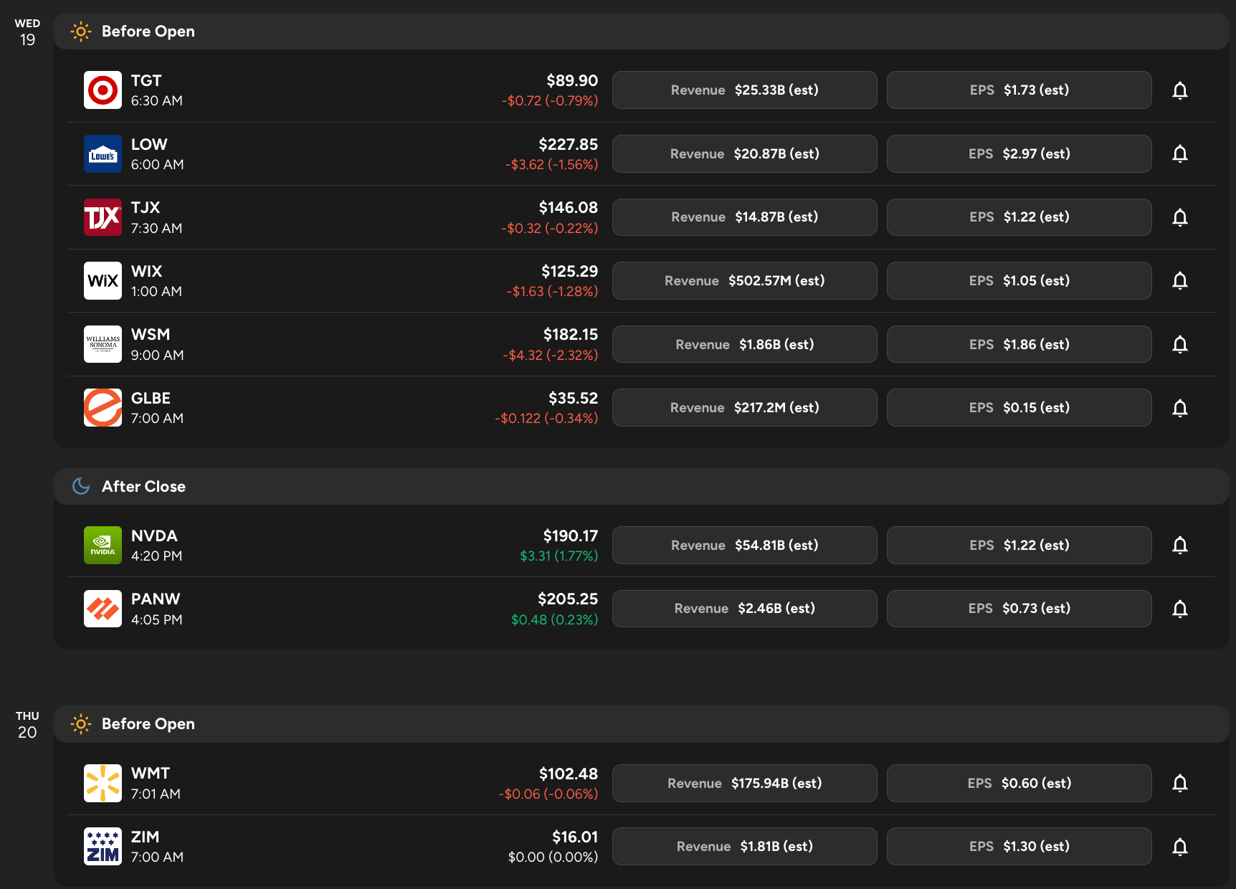Open ZIM revenue estimate $1.81B
This screenshot has height=889, width=1236.
click(x=744, y=846)
